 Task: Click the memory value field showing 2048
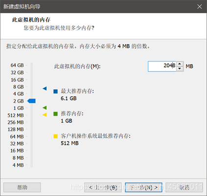[x=162, y=66]
